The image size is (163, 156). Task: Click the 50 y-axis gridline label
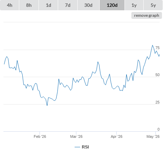click(157, 75)
